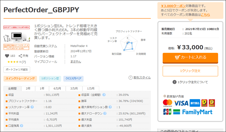Viewport: 226px width, 132px height.
Task: Switch to the 3カ月 tab
Action: click(74, 88)
